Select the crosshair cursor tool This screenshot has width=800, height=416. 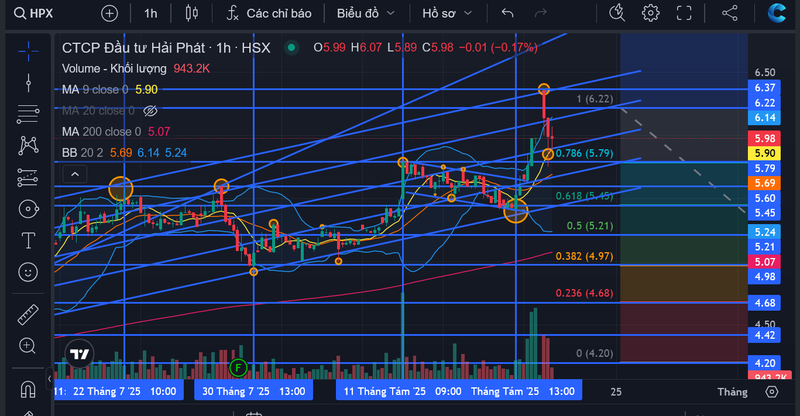pos(28,51)
